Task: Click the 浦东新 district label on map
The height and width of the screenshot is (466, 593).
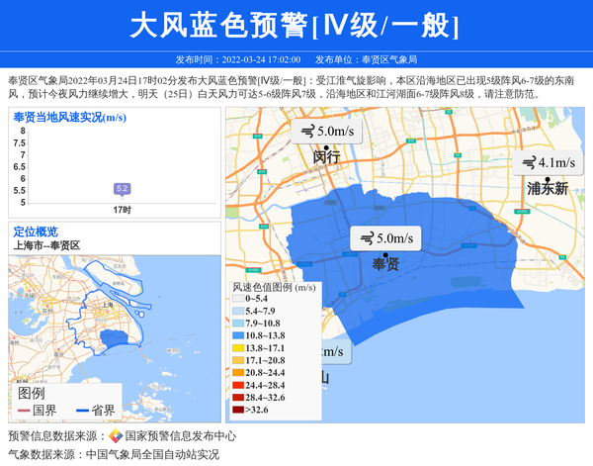Action: [548, 189]
